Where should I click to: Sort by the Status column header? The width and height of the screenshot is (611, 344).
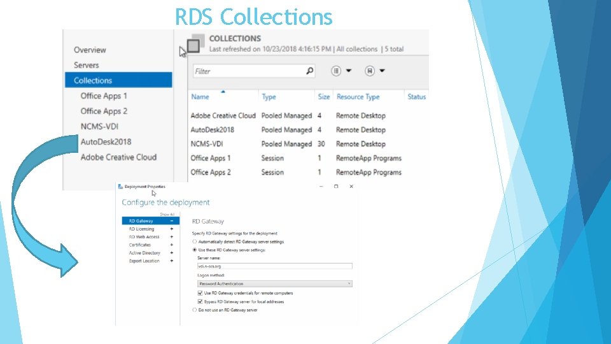click(x=416, y=97)
